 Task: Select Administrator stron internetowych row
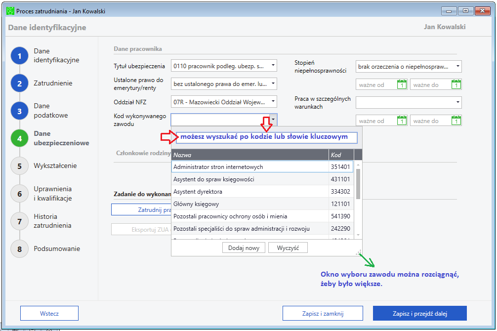click(262, 167)
